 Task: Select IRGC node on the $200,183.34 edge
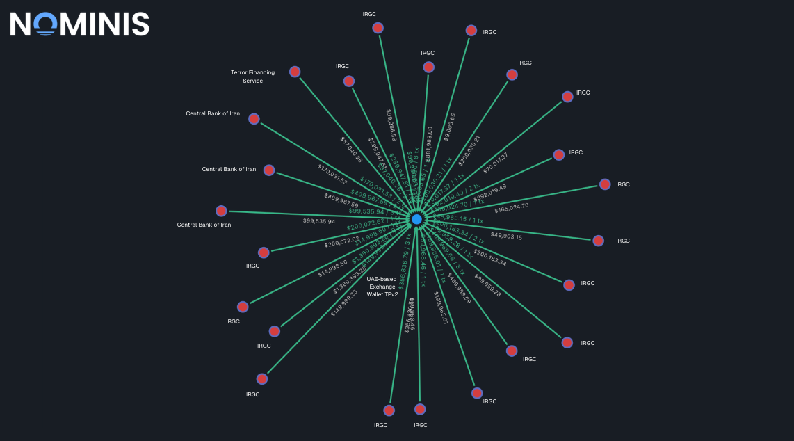click(x=569, y=285)
